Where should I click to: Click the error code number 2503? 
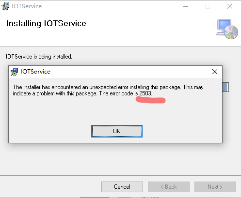coord(145,93)
